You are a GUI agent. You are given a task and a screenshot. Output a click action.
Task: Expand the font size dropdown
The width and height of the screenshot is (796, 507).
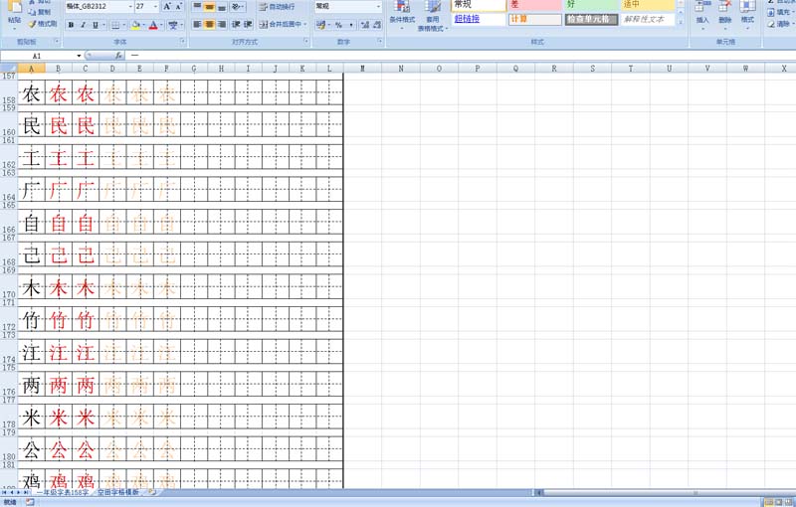(x=156, y=7)
